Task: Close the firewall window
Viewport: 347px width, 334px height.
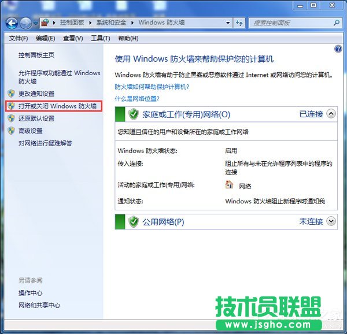Action: pyautogui.click(x=332, y=6)
